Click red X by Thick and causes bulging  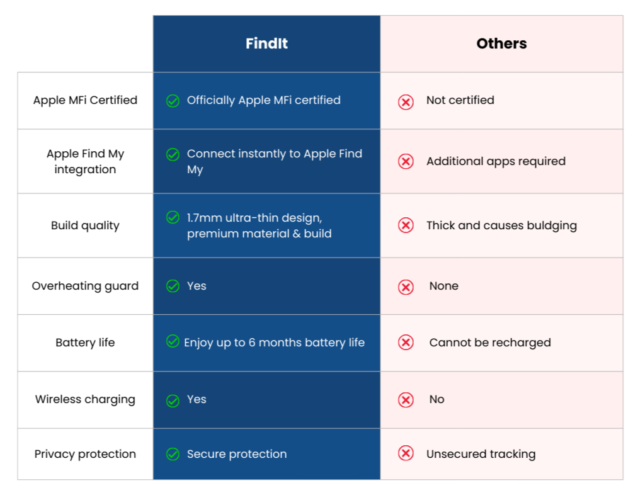click(x=406, y=225)
